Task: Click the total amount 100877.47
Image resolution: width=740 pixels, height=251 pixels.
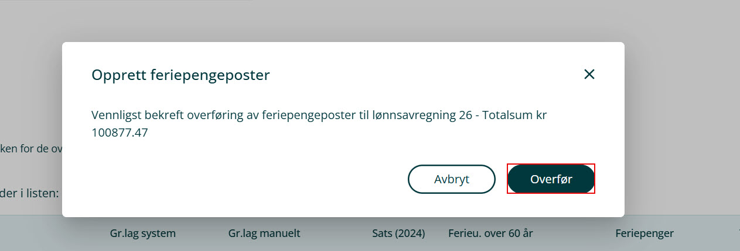Action: click(x=120, y=133)
